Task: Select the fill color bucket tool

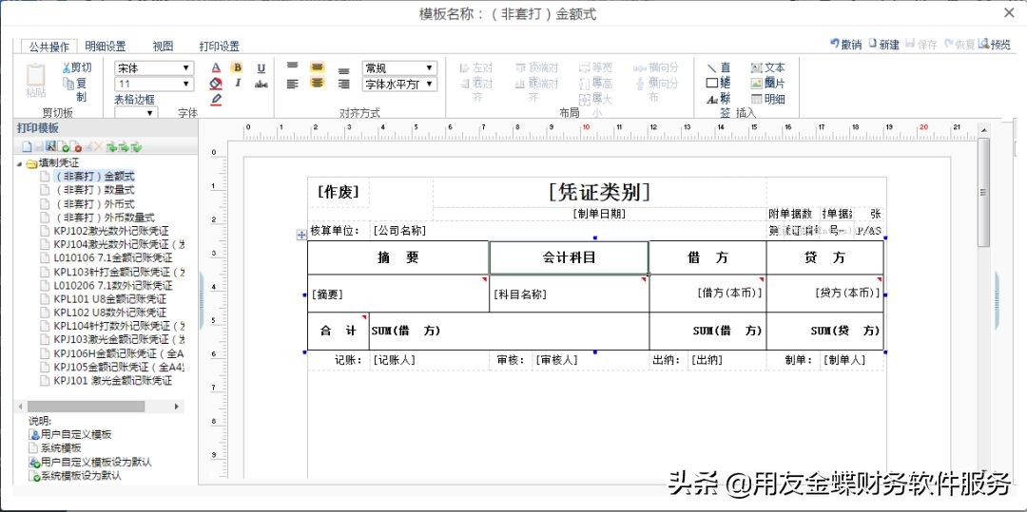Action: [216, 84]
